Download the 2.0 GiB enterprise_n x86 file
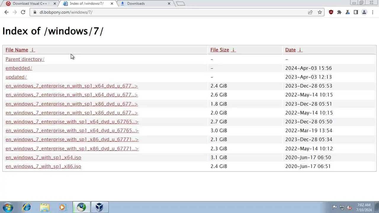 click(72, 113)
